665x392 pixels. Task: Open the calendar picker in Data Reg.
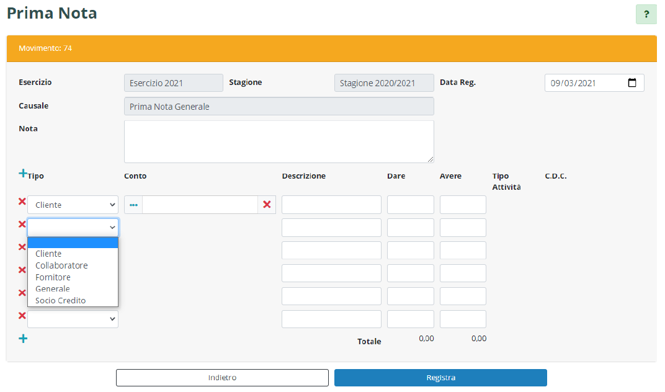tap(632, 83)
